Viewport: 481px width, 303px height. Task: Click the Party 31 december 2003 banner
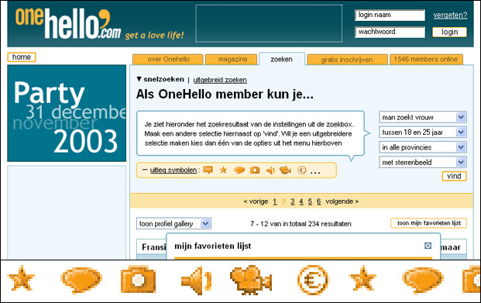click(x=67, y=113)
